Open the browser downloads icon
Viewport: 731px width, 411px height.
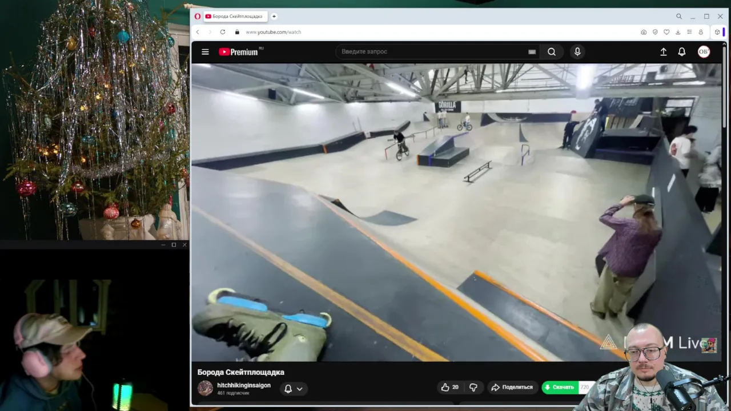678,32
